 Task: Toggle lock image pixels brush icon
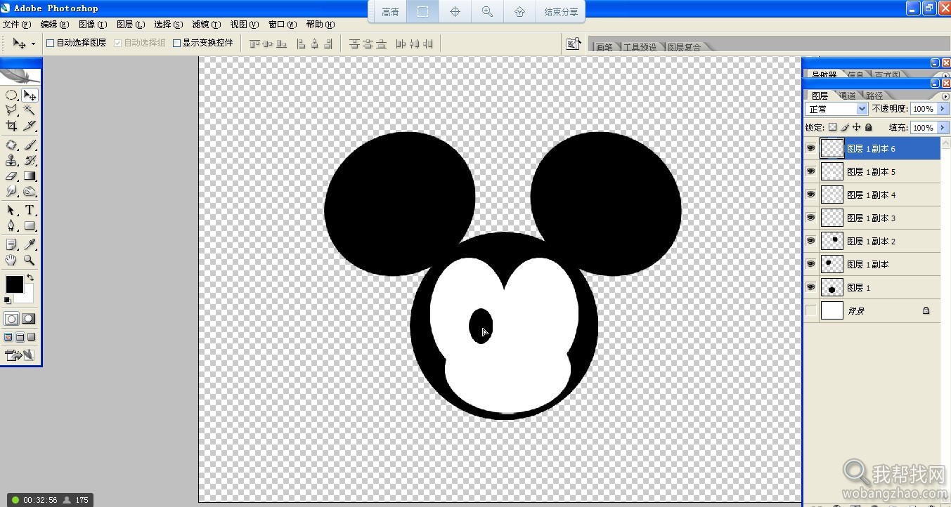(x=845, y=127)
